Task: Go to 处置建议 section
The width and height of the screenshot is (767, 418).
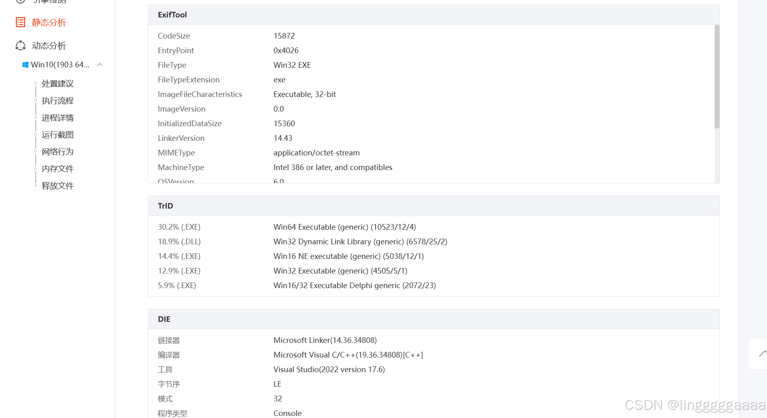Action: tap(58, 84)
